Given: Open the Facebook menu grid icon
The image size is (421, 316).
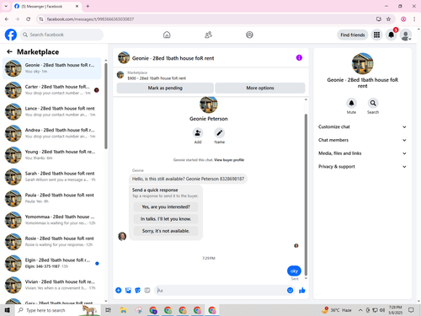Looking at the screenshot, I should click(x=376, y=35).
